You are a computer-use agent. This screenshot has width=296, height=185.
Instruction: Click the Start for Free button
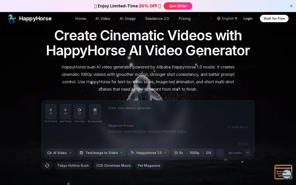(274, 18)
